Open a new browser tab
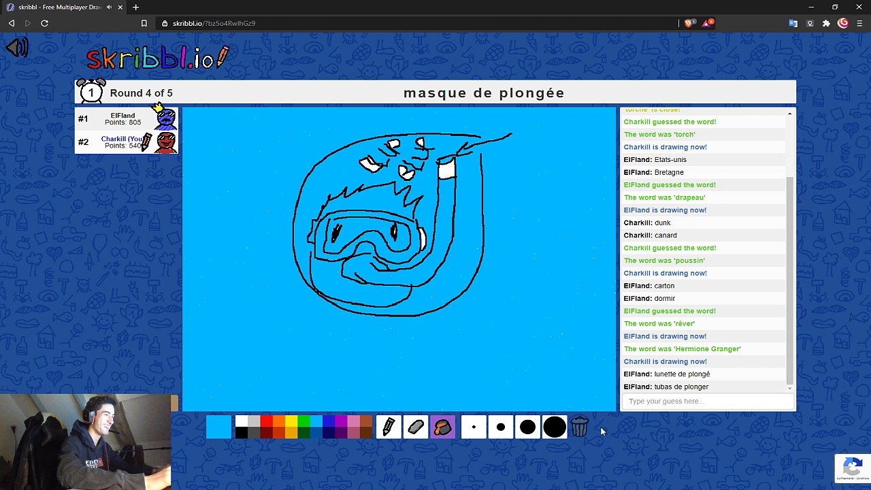 coord(135,7)
